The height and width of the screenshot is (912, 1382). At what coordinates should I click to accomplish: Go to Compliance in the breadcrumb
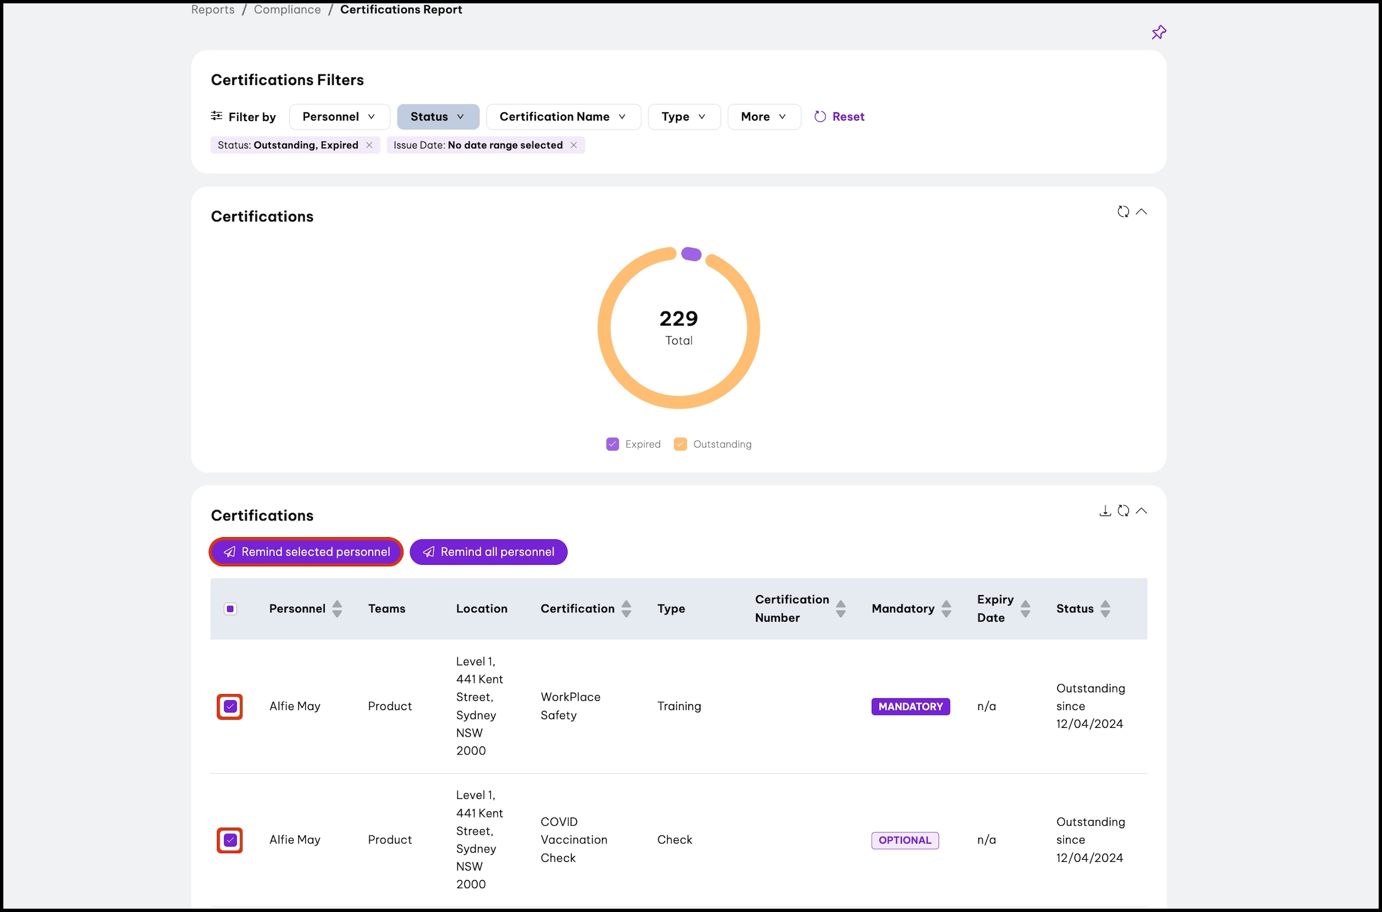click(x=287, y=9)
